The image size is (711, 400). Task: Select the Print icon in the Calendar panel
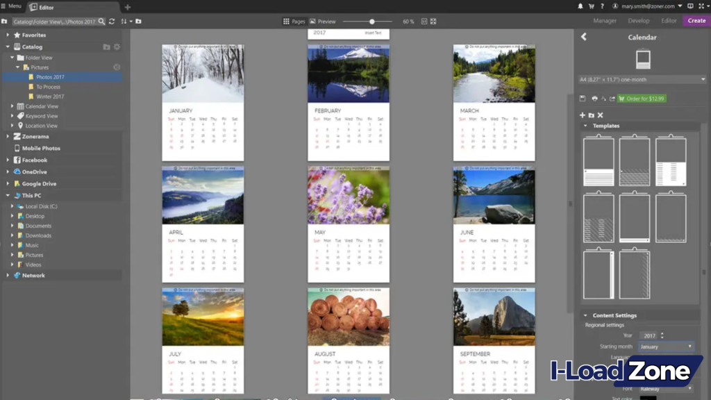(595, 99)
